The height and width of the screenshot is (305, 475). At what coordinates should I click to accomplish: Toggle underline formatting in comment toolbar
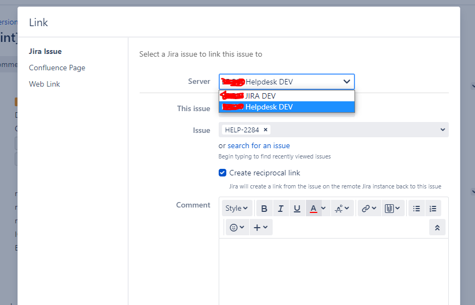(x=297, y=208)
